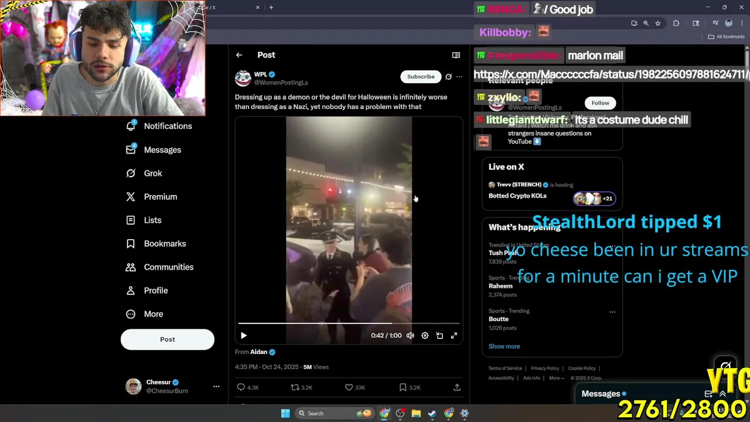This screenshot has height=422, width=750.
Task: Open media controls icon in Chrome toolbar
Action: [715, 23]
